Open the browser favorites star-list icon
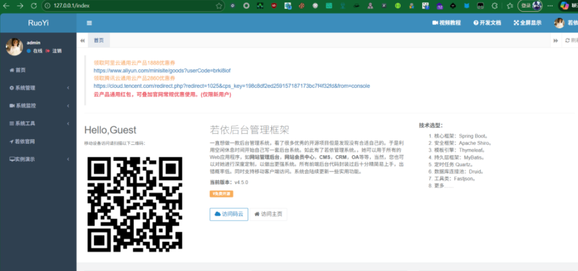The image size is (578, 271). coord(510,6)
